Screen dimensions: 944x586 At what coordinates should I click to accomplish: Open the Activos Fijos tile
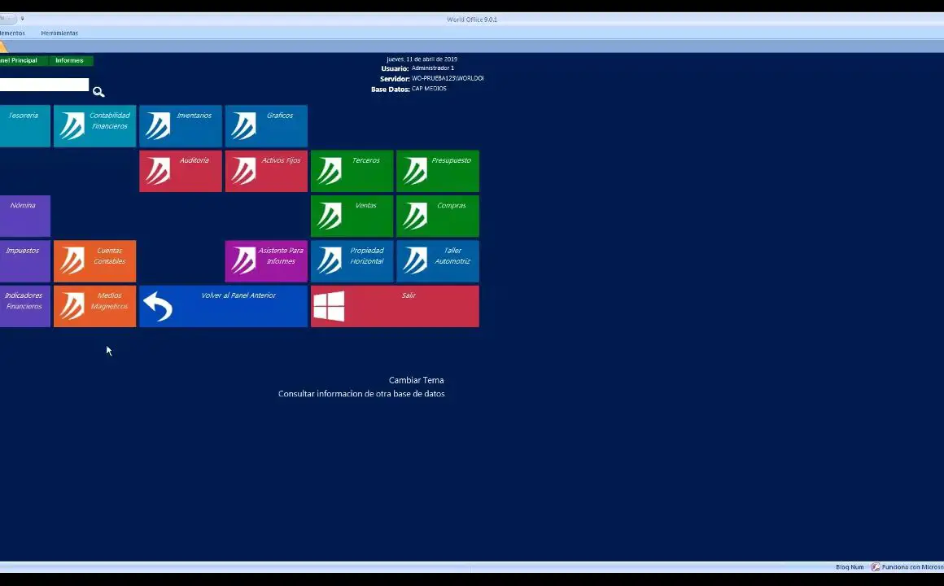point(266,171)
